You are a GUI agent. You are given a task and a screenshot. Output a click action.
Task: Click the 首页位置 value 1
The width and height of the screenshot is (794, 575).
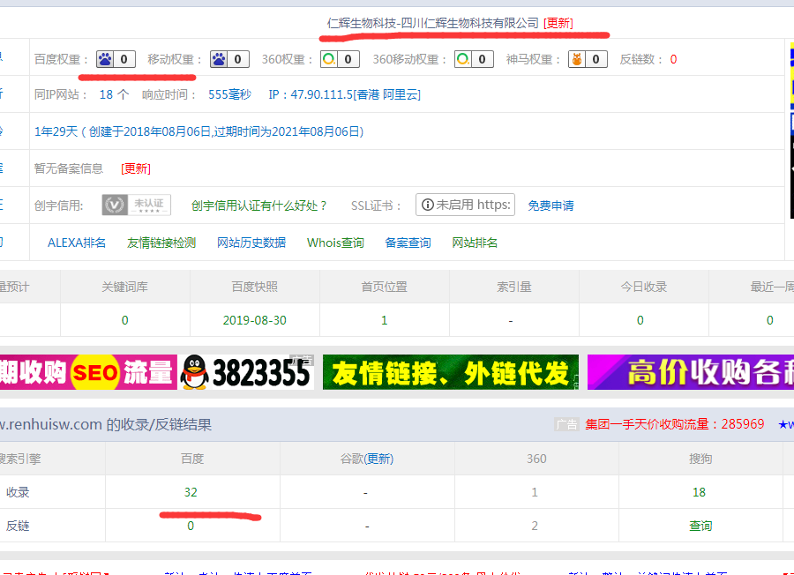coord(385,320)
